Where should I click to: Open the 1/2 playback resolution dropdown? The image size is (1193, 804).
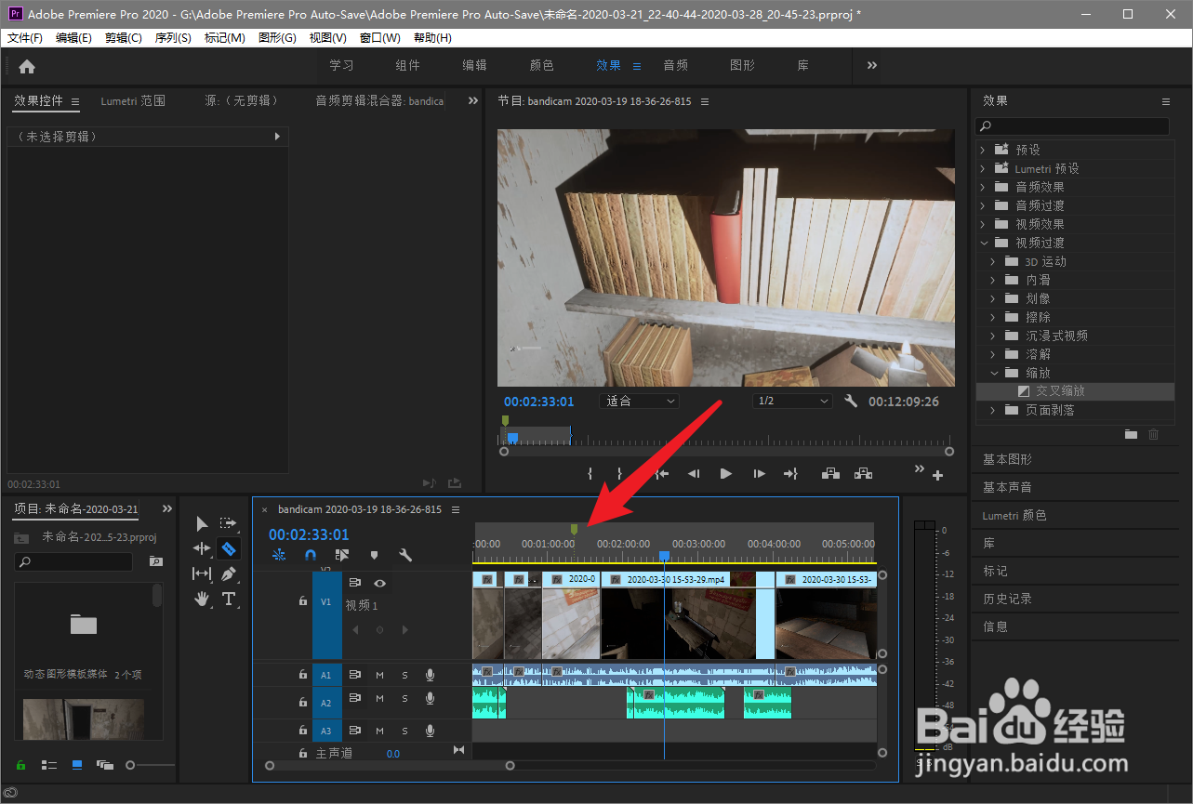[792, 402]
